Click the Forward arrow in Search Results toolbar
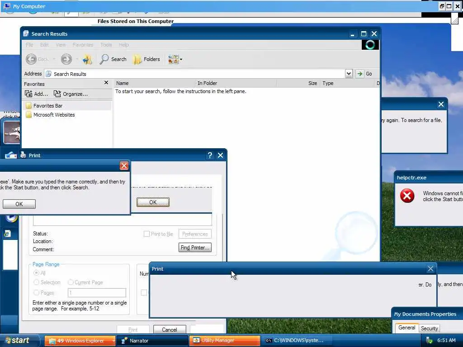The width and height of the screenshot is (463, 347). pyautogui.click(x=66, y=59)
